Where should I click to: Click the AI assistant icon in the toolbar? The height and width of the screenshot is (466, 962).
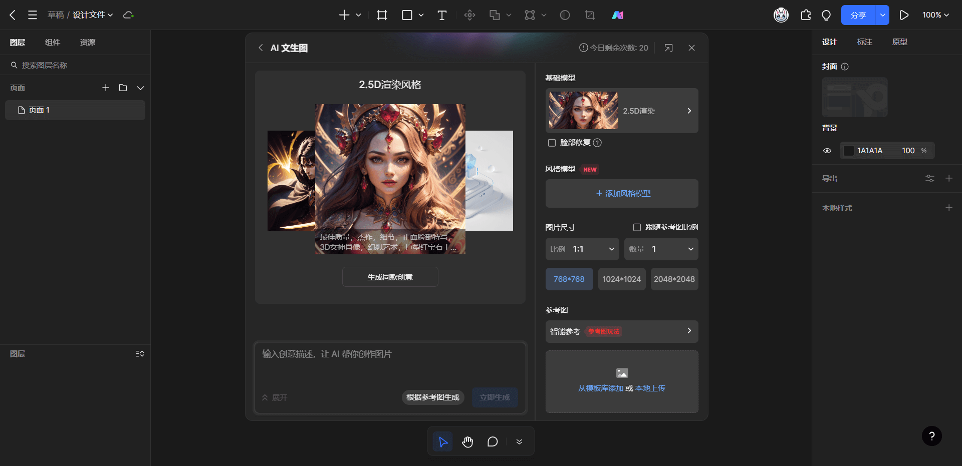tap(617, 15)
